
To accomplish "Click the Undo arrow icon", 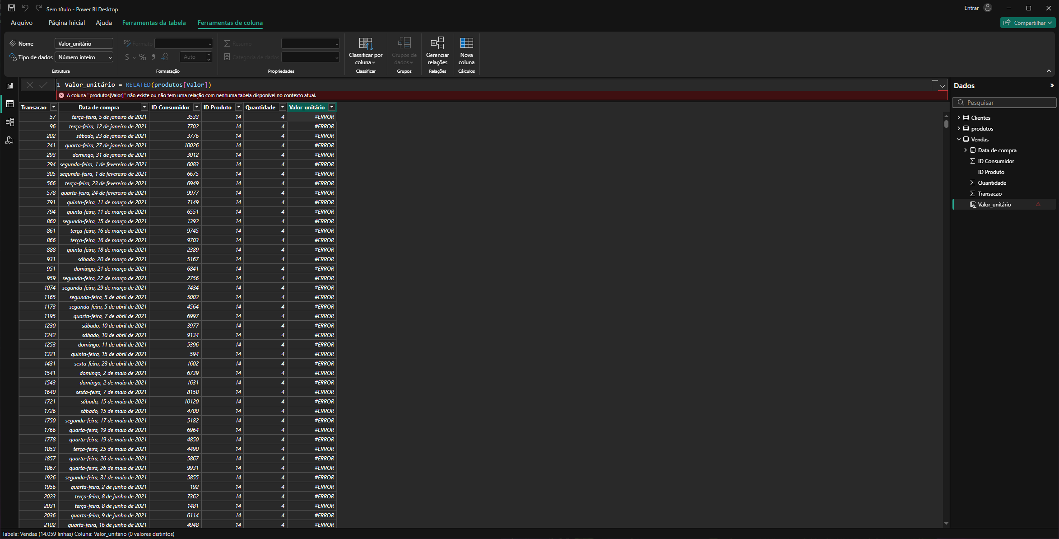I will 25,8.
